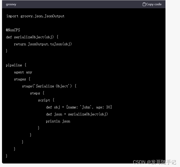Click the 'def json = serializeObject(obj)' line
This screenshot has width=180, height=167.
tap(77, 114)
